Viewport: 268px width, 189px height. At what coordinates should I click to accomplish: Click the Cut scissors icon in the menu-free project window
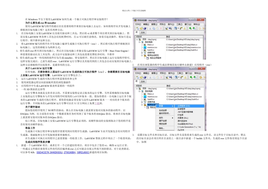coord(150,28)
